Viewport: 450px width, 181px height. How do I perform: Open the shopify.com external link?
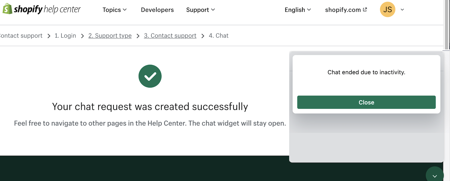pyautogui.click(x=346, y=10)
